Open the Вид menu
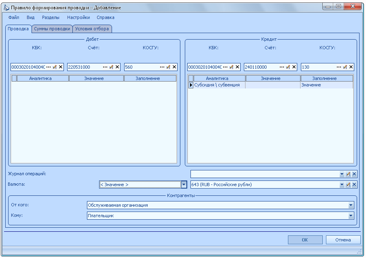366x258 pixels. pos(31,17)
